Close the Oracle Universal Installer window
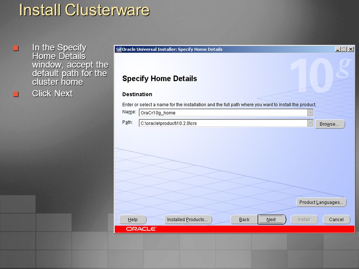Screen dimensions: 359x269 [x=351, y=49]
